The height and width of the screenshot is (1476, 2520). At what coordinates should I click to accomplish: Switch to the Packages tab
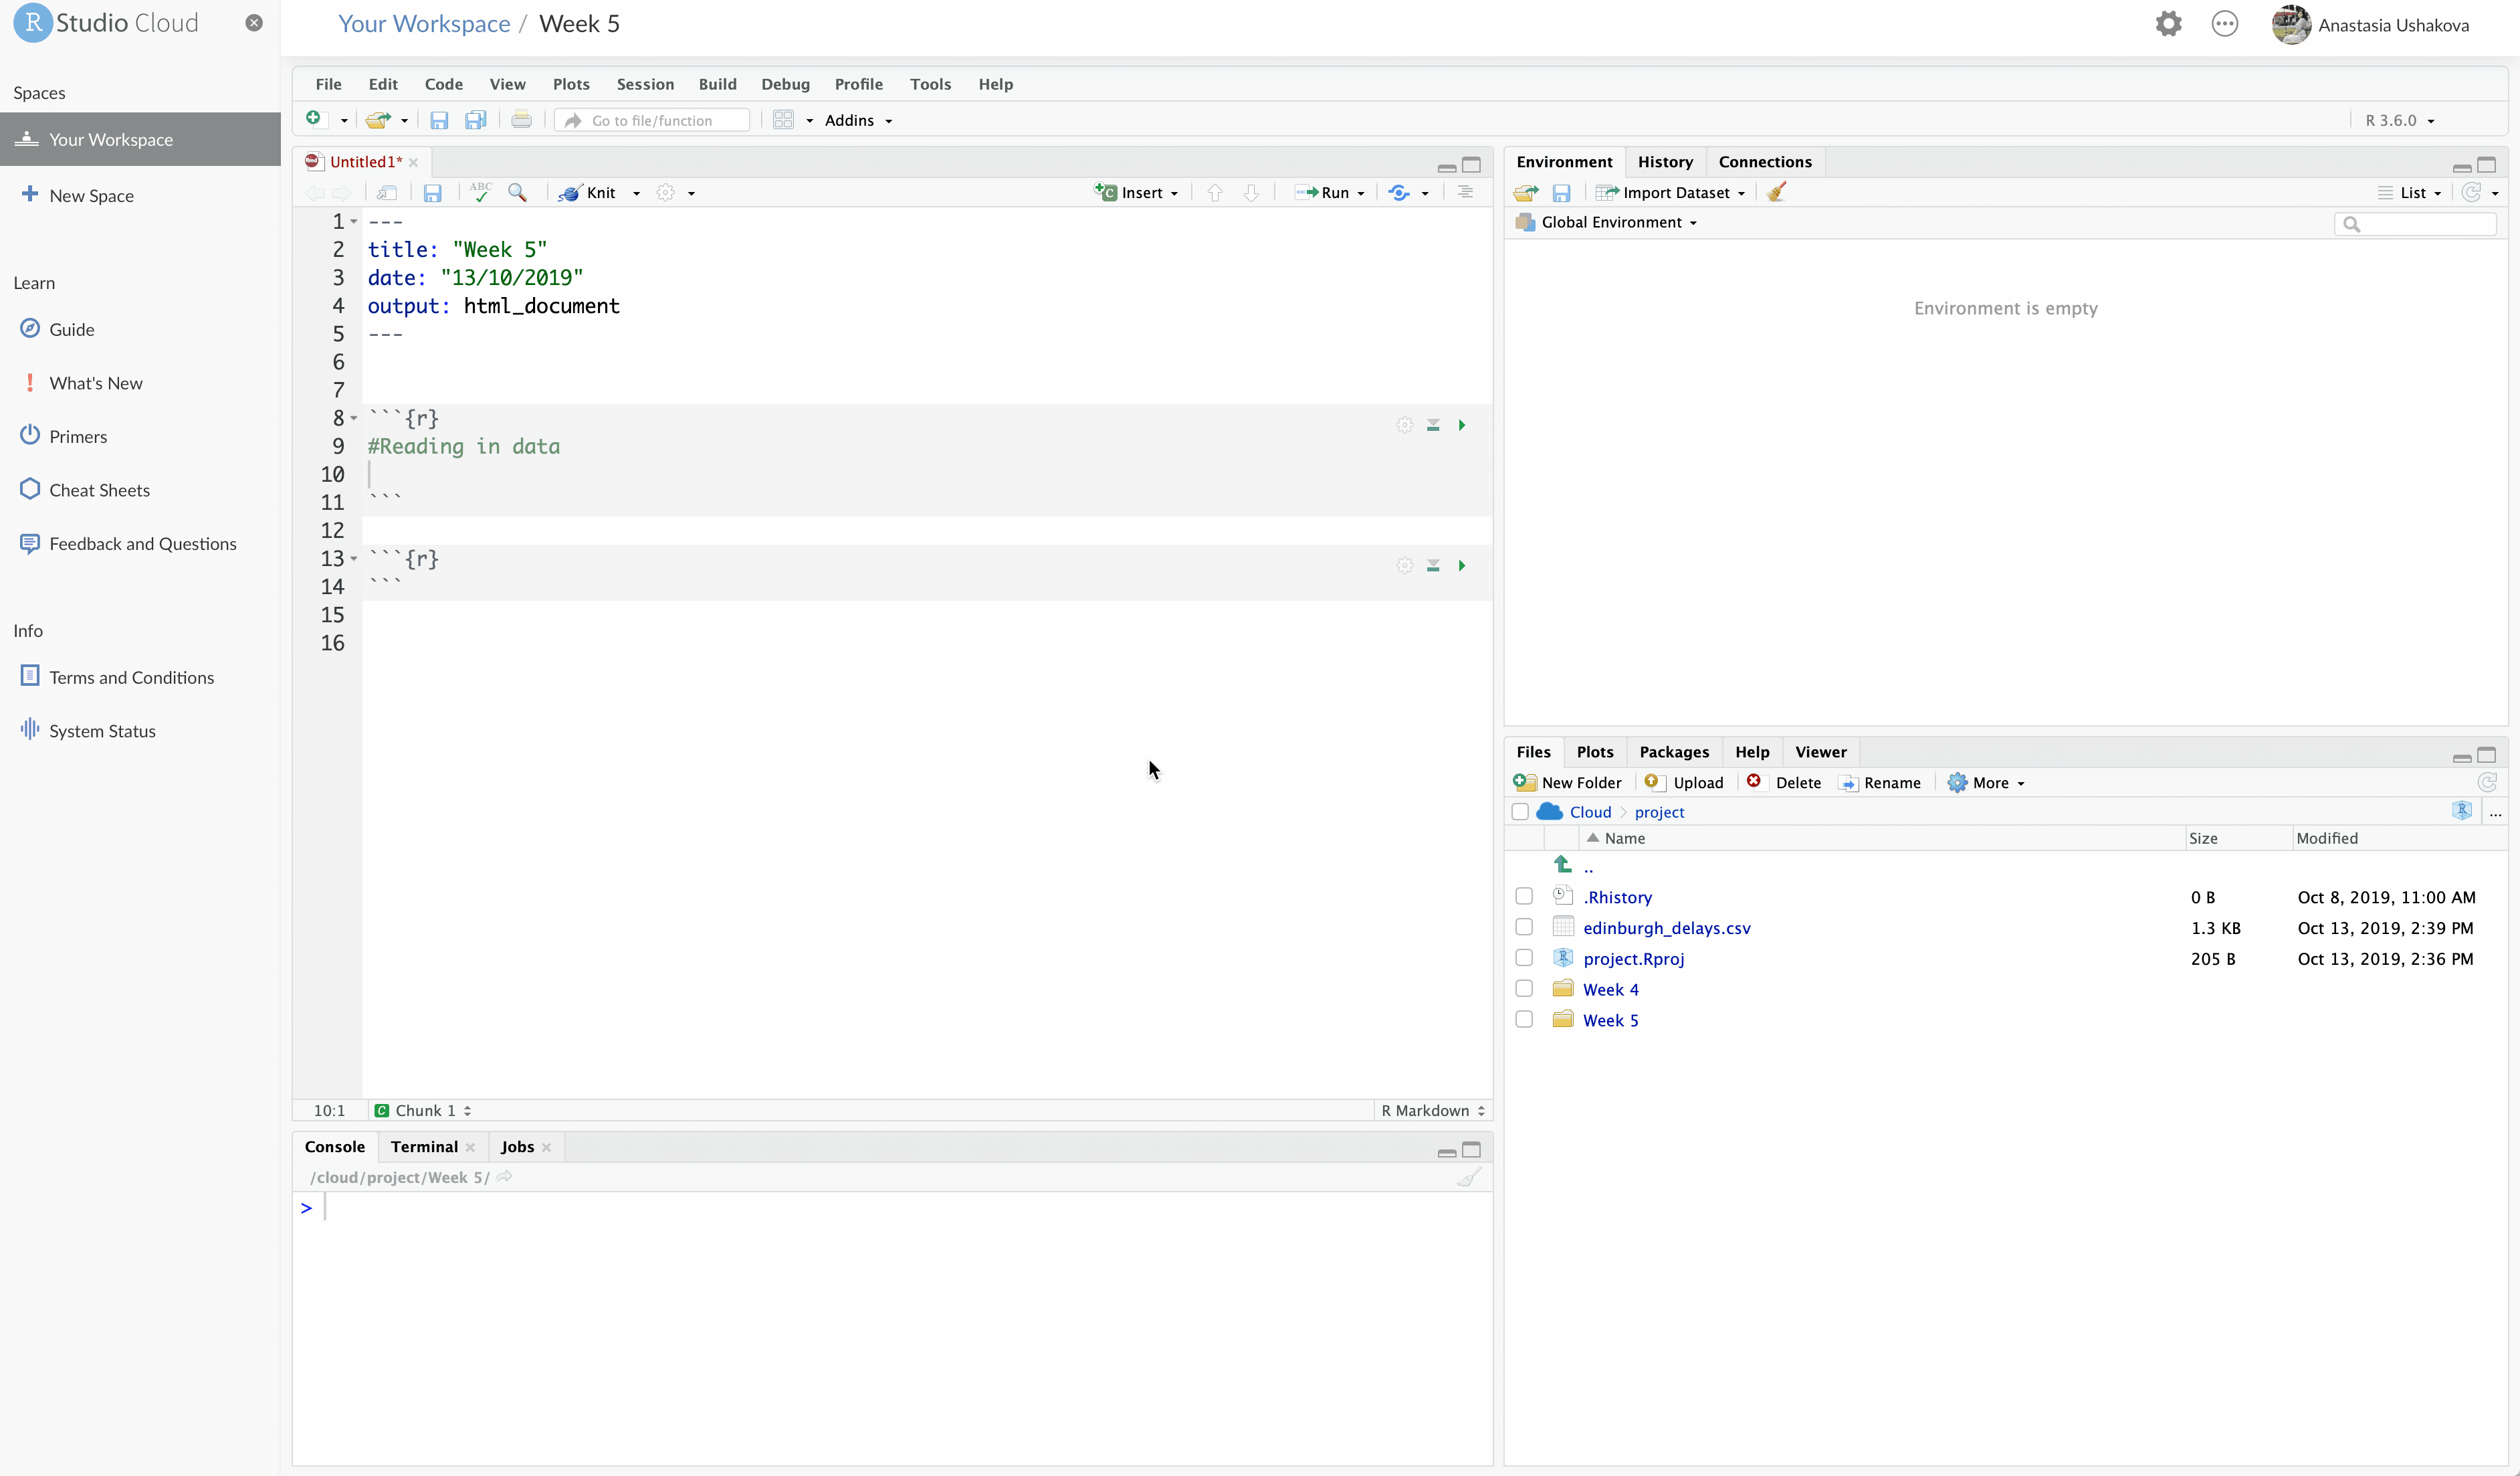(x=1673, y=751)
